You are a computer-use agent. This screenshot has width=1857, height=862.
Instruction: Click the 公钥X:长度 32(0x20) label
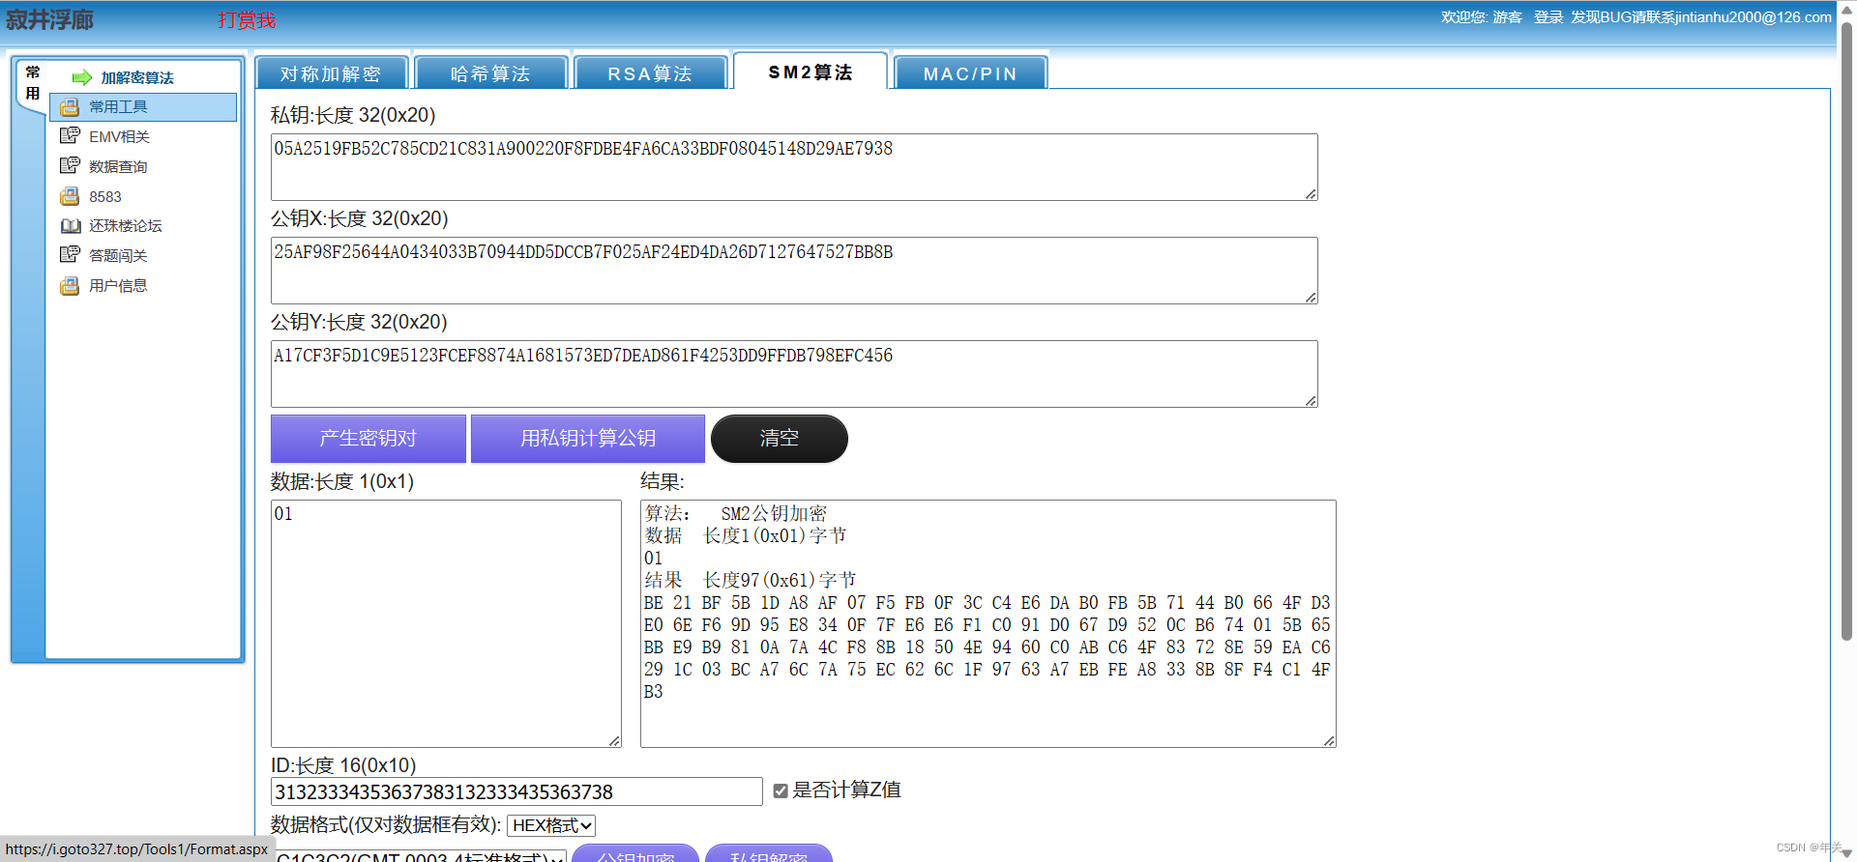(x=360, y=218)
